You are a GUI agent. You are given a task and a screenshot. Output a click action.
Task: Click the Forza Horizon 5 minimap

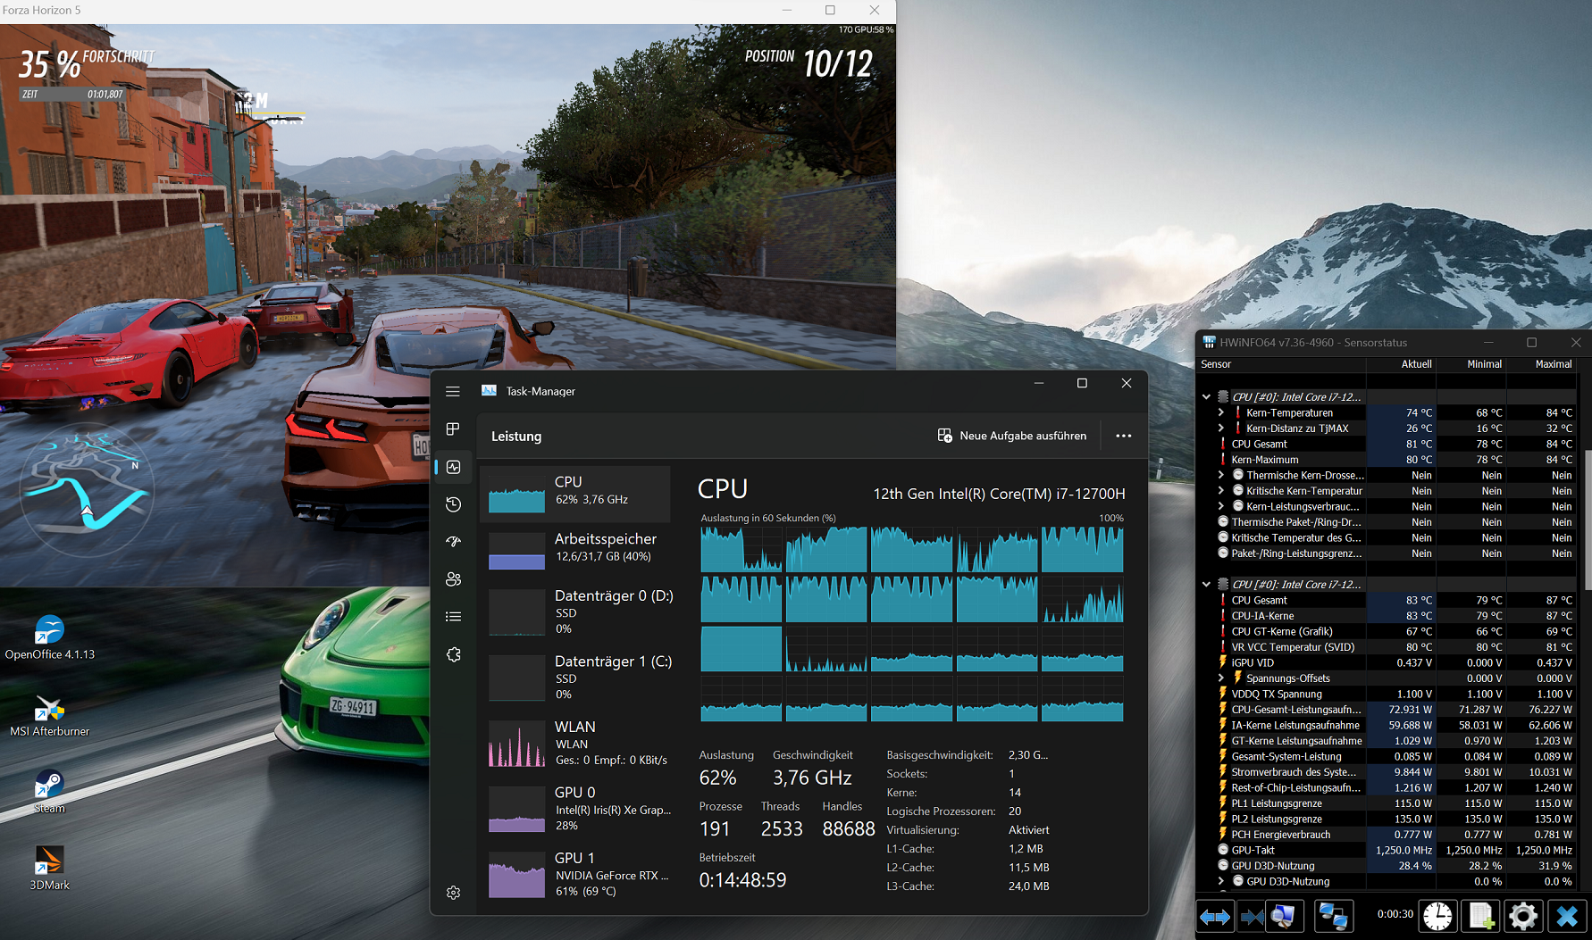pos(88,491)
